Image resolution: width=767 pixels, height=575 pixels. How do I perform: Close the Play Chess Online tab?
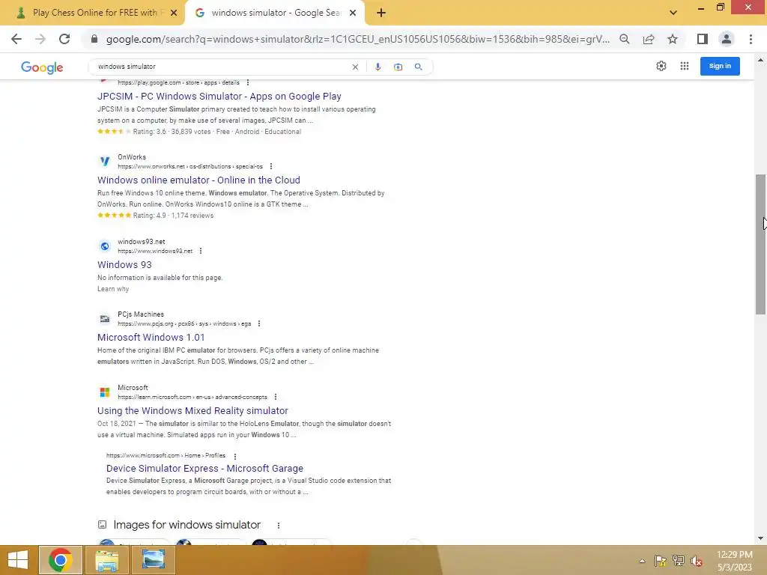point(174,13)
